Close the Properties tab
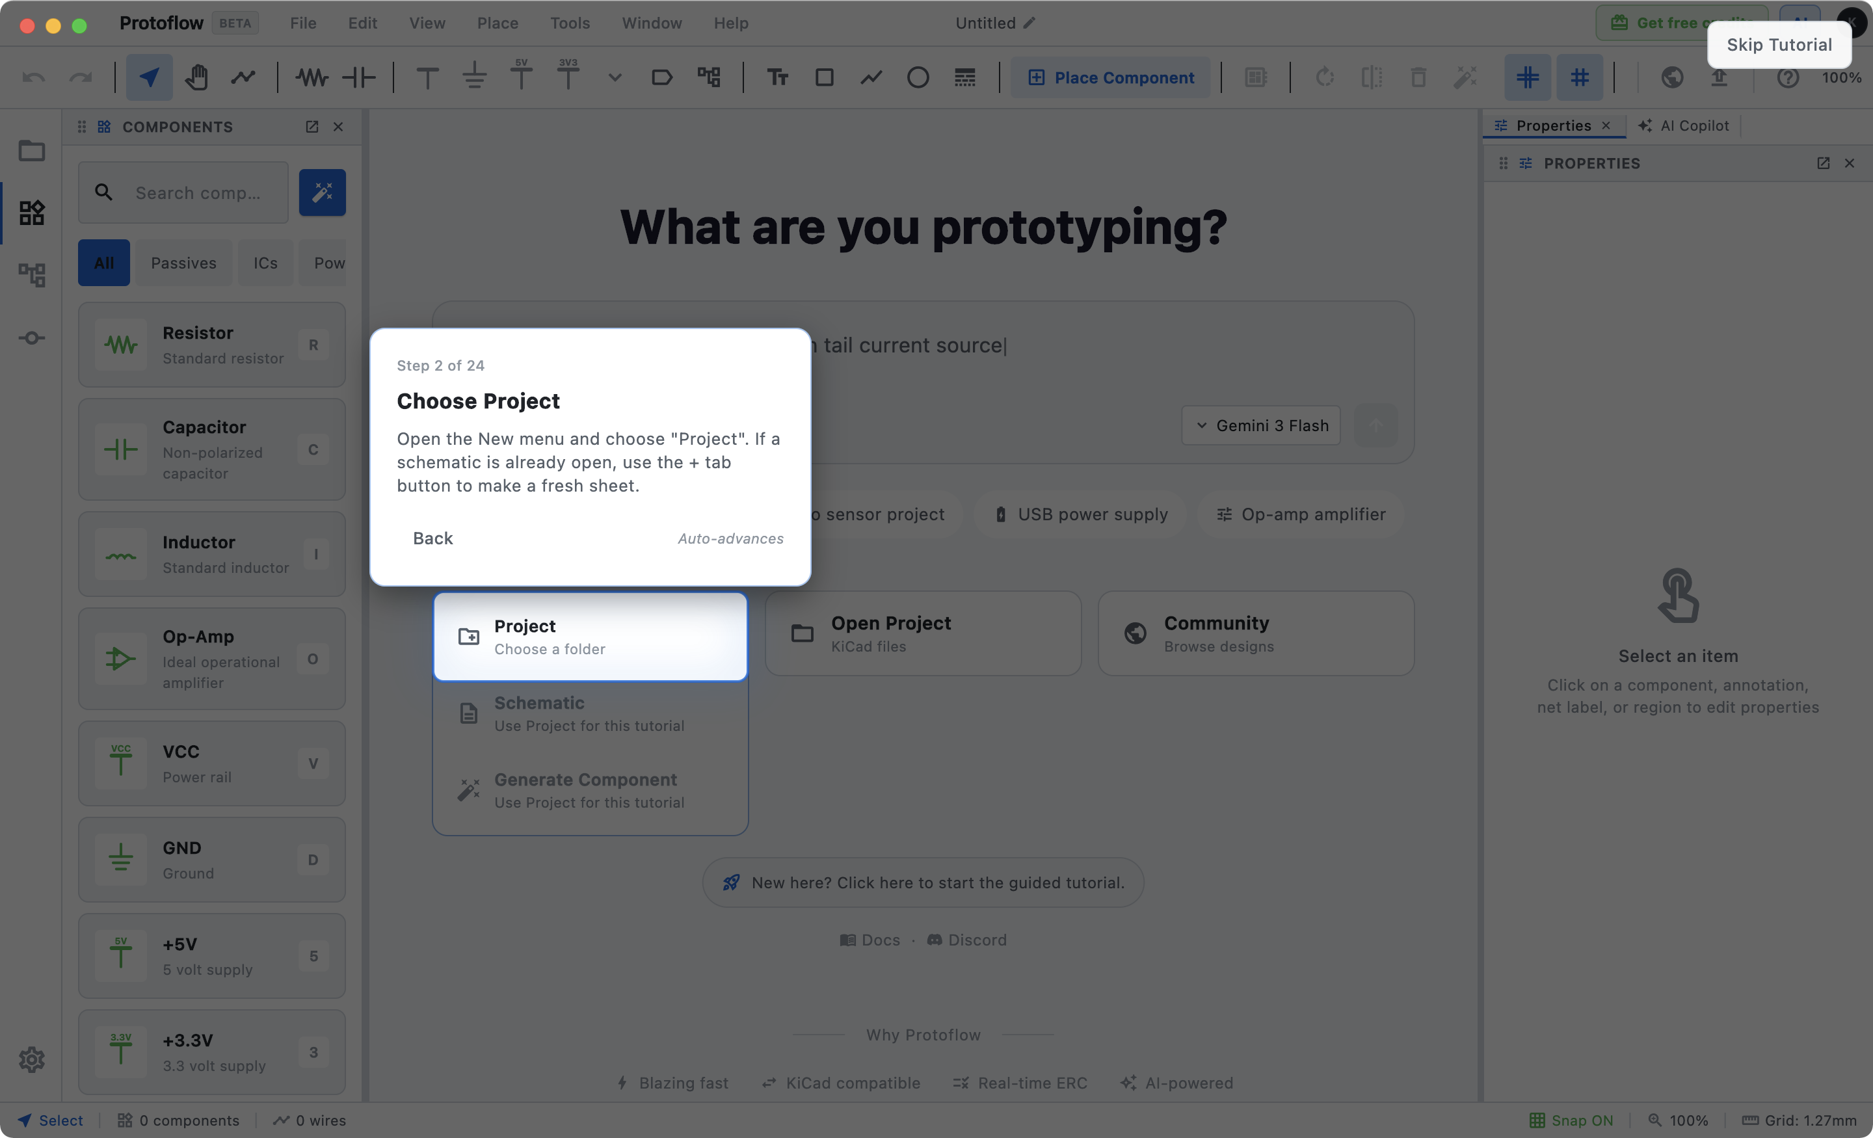Image resolution: width=1873 pixels, height=1138 pixels. (x=1606, y=126)
